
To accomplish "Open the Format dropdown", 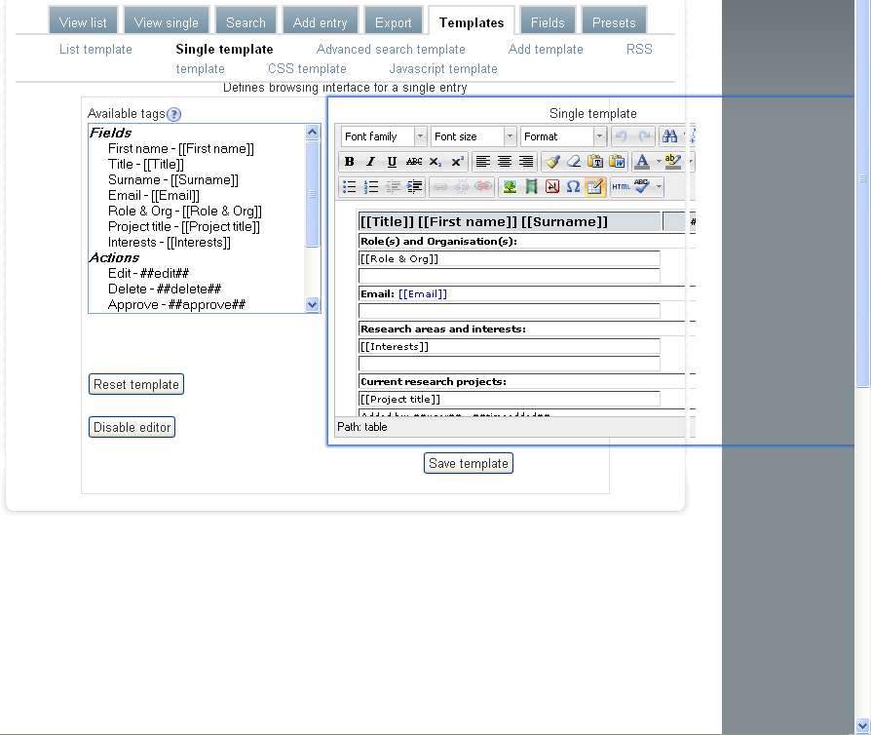I will (563, 136).
